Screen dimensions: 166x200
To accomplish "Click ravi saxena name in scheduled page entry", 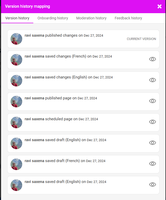I will pyautogui.click(x=34, y=119).
